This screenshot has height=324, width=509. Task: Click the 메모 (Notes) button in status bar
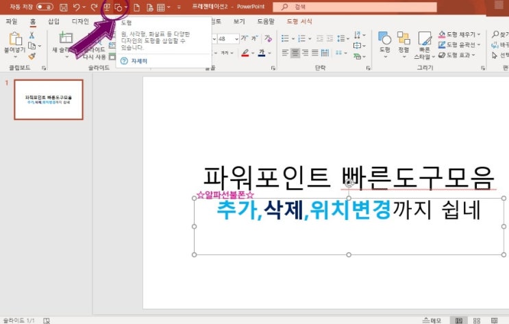click(432, 321)
